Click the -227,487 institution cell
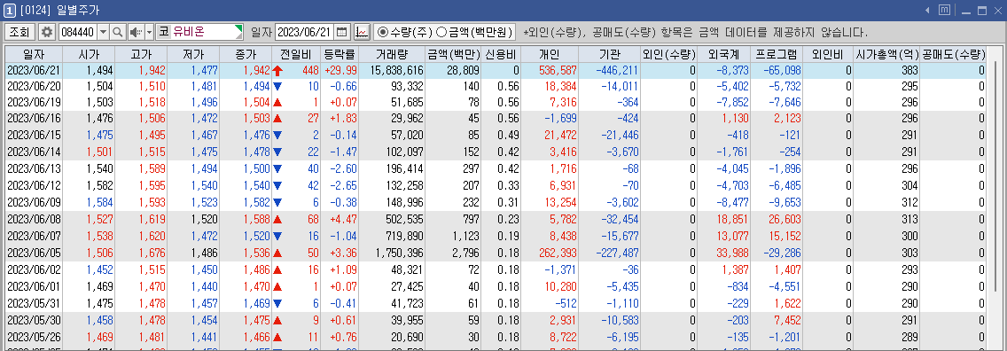 click(610, 252)
